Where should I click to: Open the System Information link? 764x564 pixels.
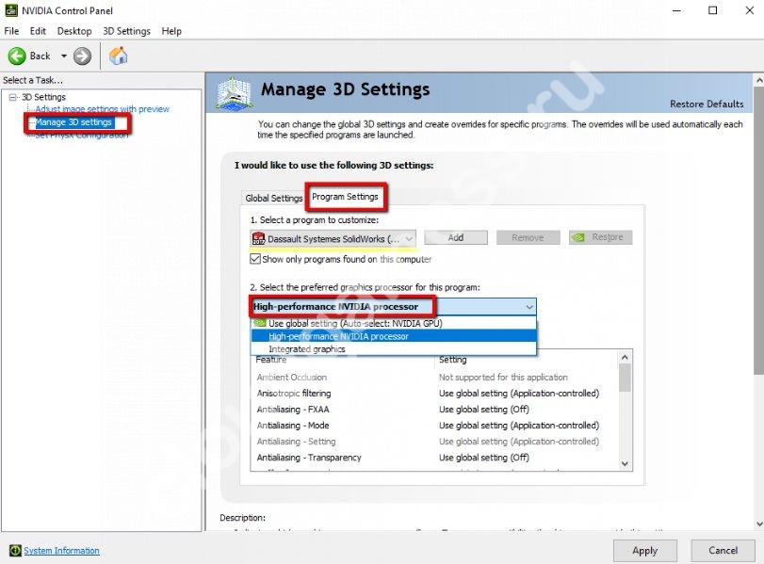(x=61, y=551)
